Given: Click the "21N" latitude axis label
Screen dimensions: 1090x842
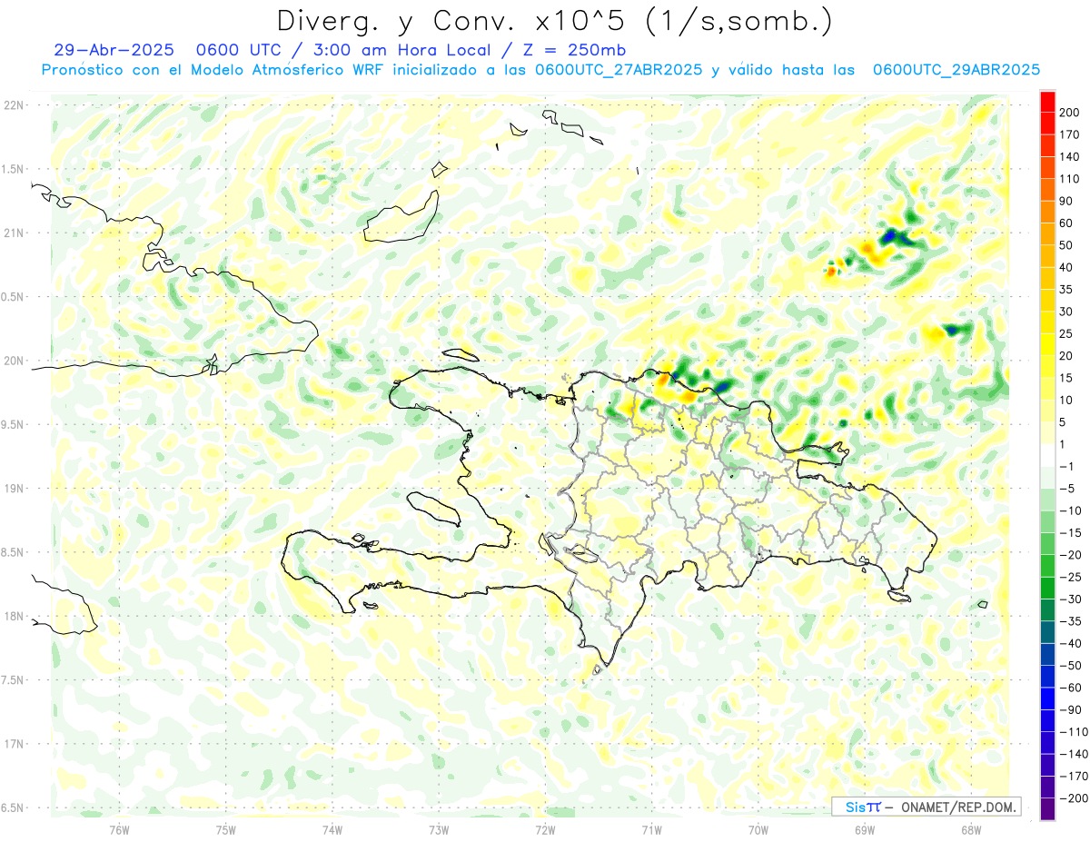Looking at the screenshot, I should click(13, 233).
